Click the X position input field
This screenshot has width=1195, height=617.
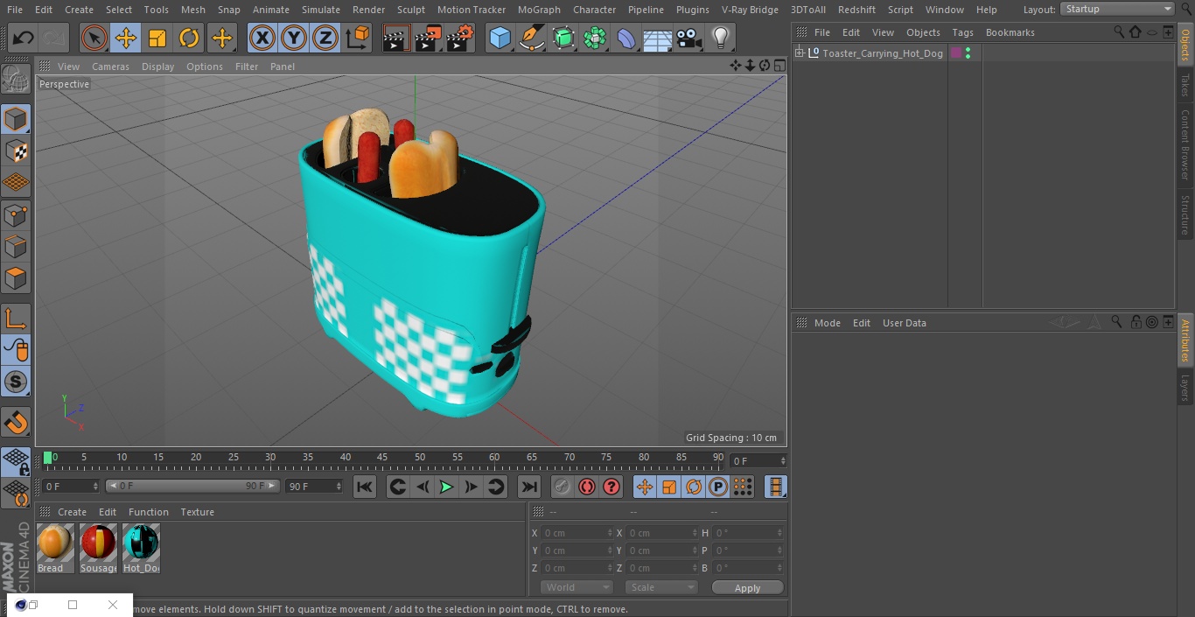[577, 533]
